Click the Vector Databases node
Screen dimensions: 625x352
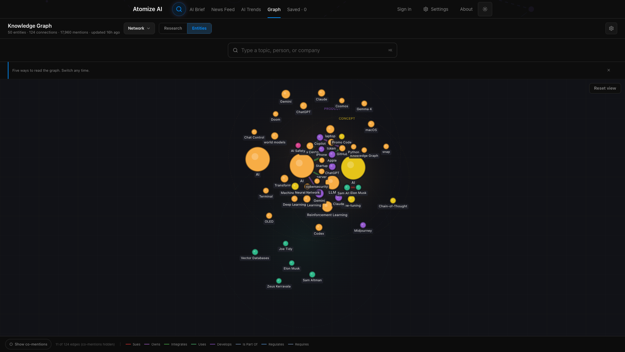coord(255,252)
